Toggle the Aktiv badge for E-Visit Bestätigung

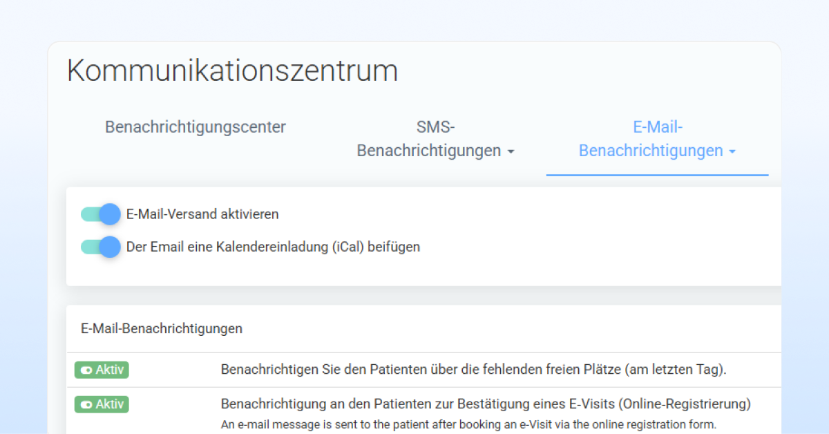[x=102, y=404]
